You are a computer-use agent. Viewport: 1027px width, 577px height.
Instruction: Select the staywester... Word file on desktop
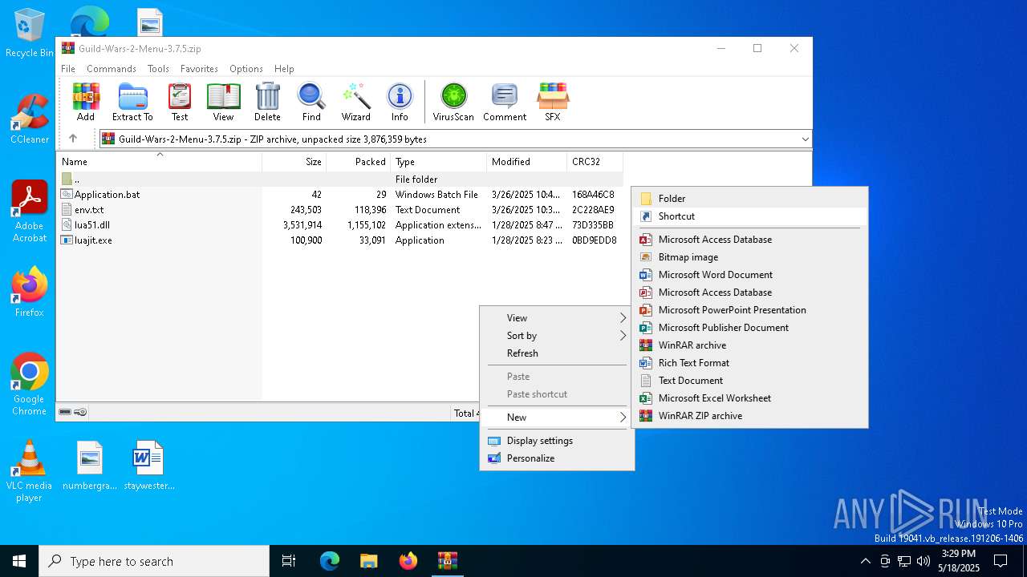pyautogui.click(x=149, y=466)
